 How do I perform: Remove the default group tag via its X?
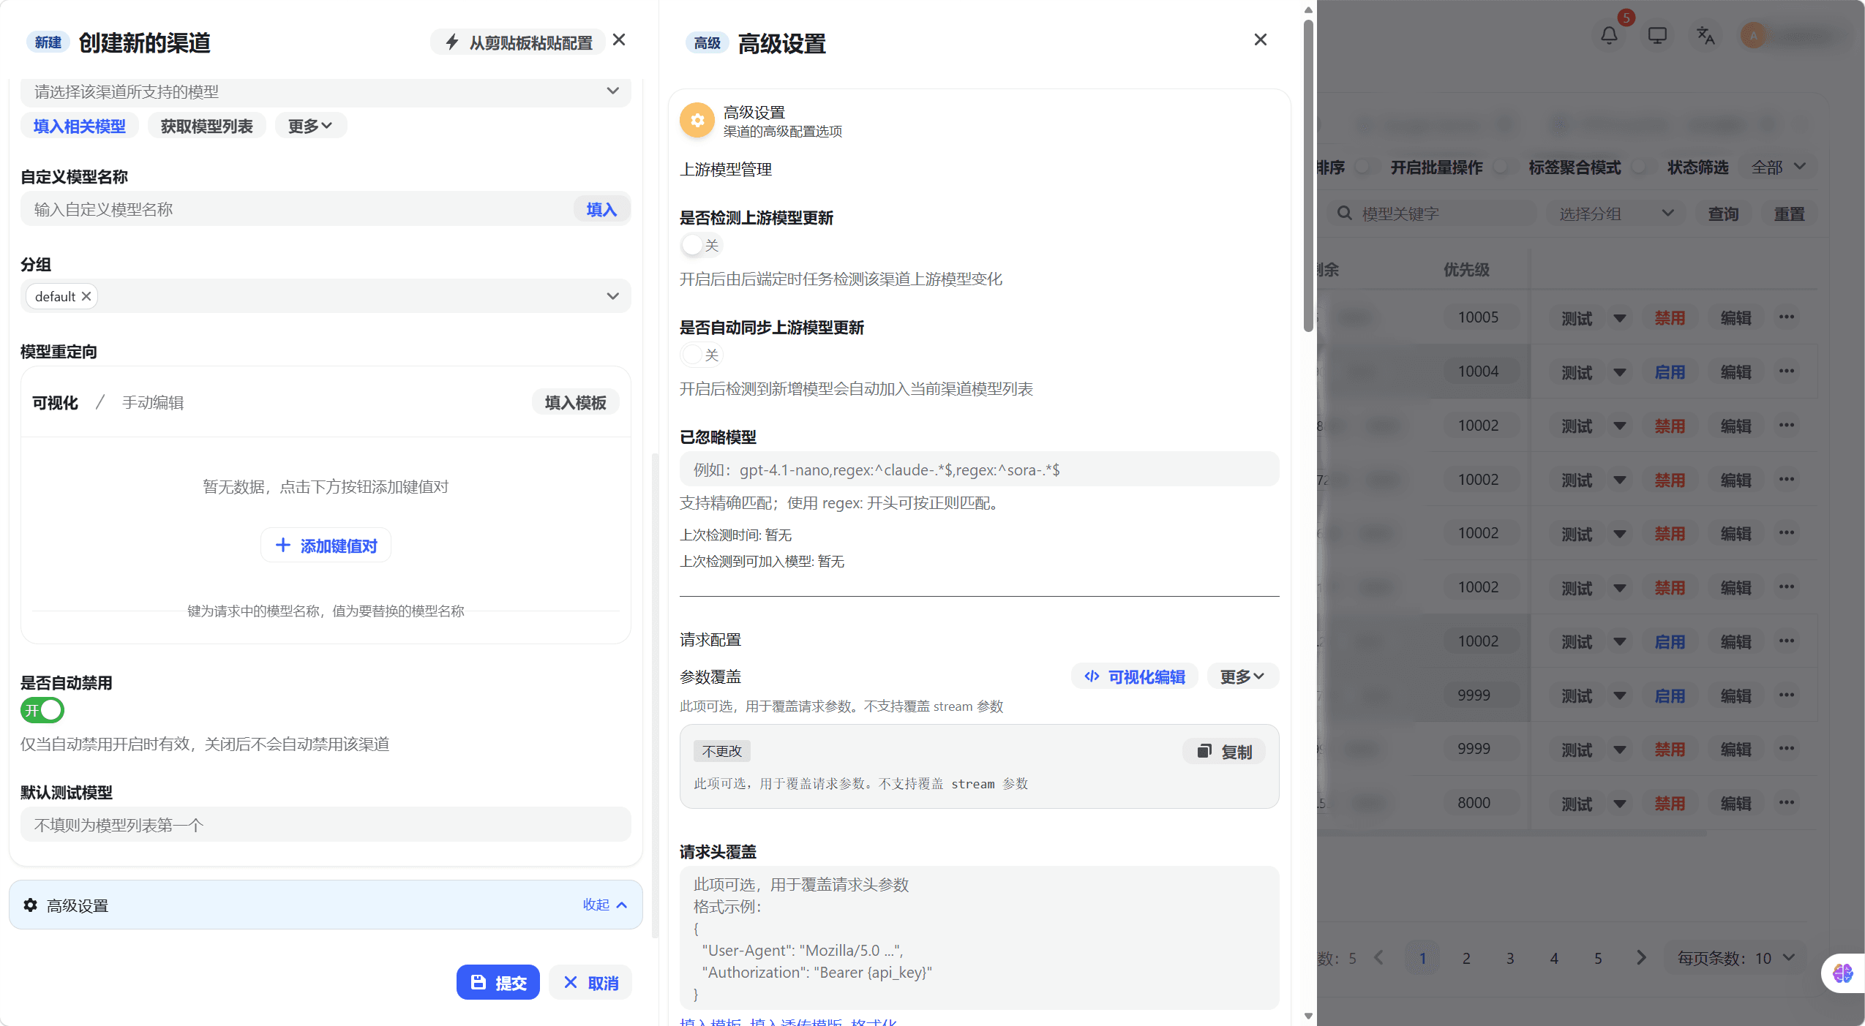pyautogui.click(x=86, y=295)
